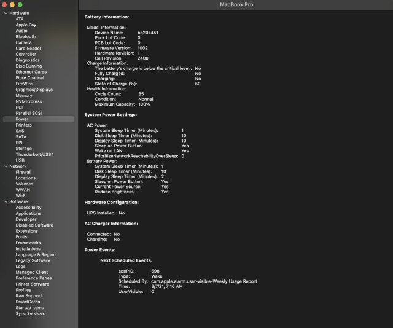Click the scheduled event time 3/7/21, 7:16 AM
The height and width of the screenshot is (328, 393).
(x=167, y=287)
